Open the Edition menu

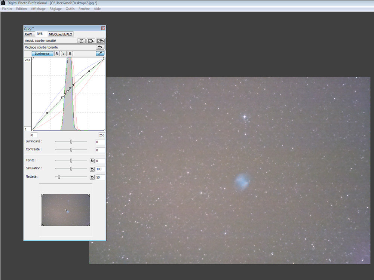point(21,9)
